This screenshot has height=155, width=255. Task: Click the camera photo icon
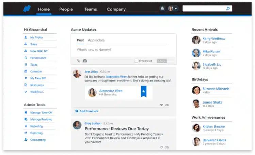[85, 61]
